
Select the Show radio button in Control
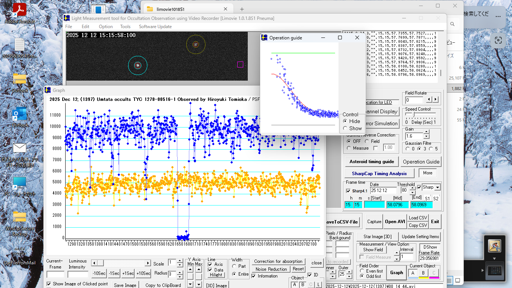pyautogui.click(x=345, y=128)
